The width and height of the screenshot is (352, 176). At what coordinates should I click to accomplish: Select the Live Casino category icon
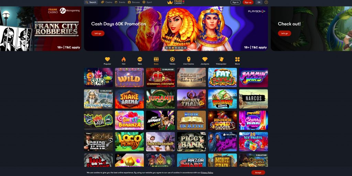[189, 61]
